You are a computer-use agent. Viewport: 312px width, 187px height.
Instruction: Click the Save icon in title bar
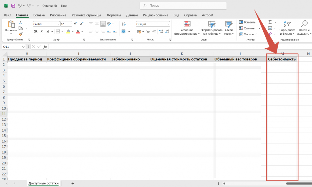[13, 5]
